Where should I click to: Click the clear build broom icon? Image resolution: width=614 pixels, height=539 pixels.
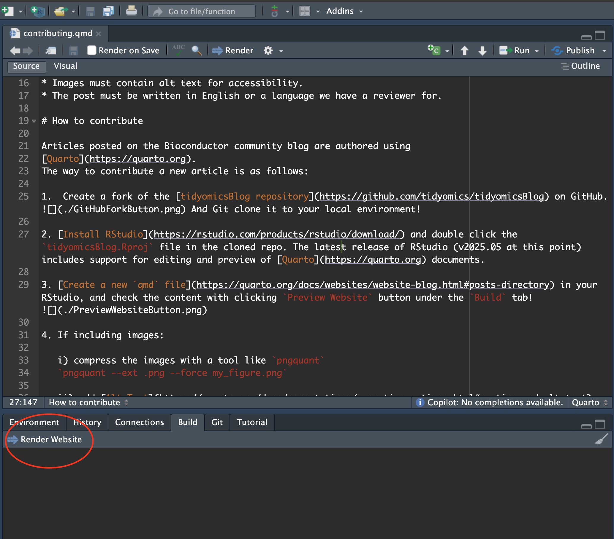[602, 439]
